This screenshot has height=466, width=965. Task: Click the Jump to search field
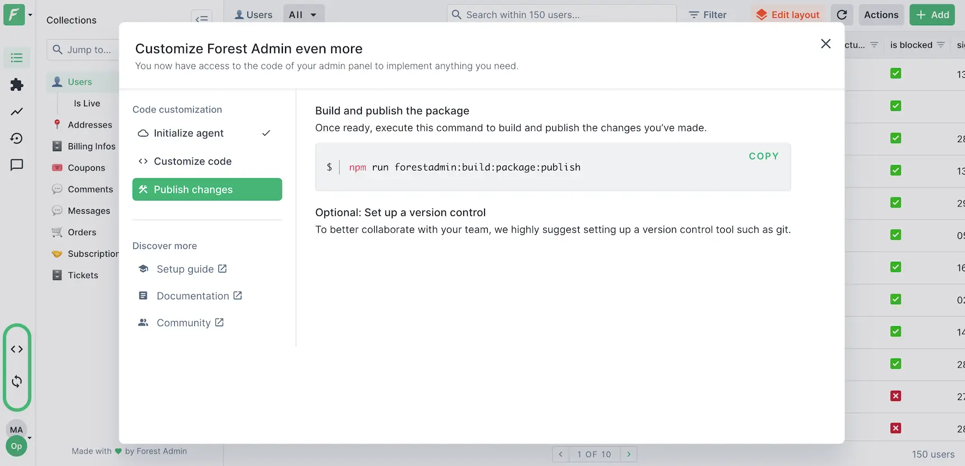pyautogui.click(x=84, y=50)
